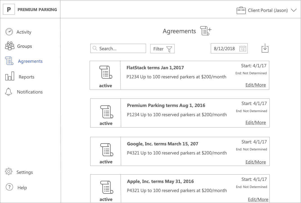Click Edit/More on the FlatStack agreement
This screenshot has height=203, width=301.
point(255,85)
